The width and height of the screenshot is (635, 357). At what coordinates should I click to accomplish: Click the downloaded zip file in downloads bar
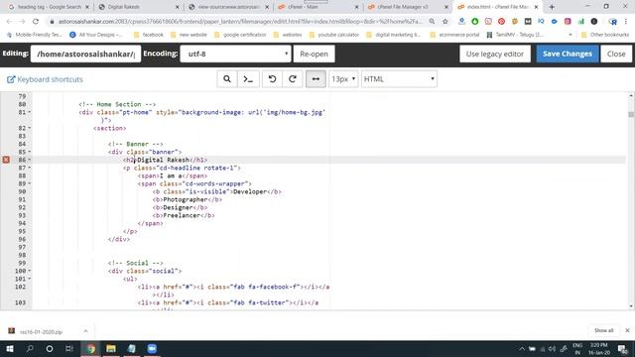pos(41,331)
